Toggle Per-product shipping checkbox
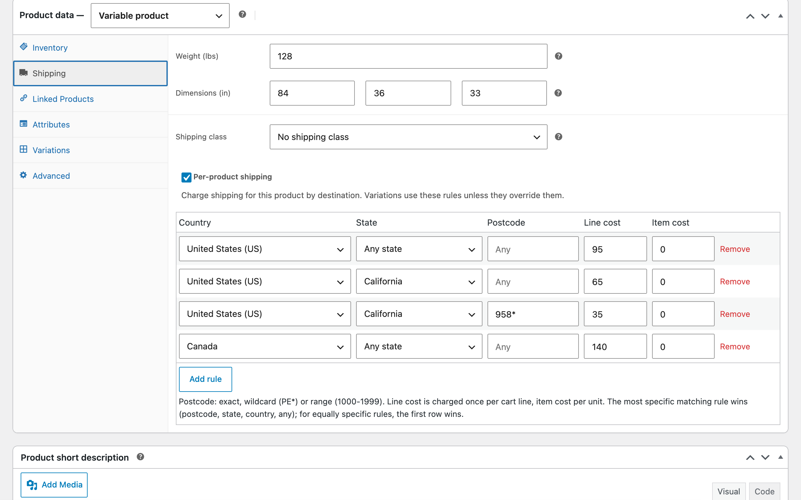This screenshot has width=801, height=500. tap(186, 177)
